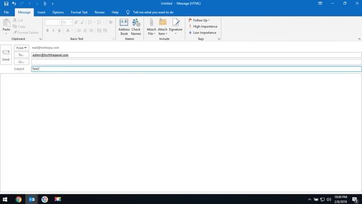
Task: Click the Windows Start button
Action: point(5,199)
